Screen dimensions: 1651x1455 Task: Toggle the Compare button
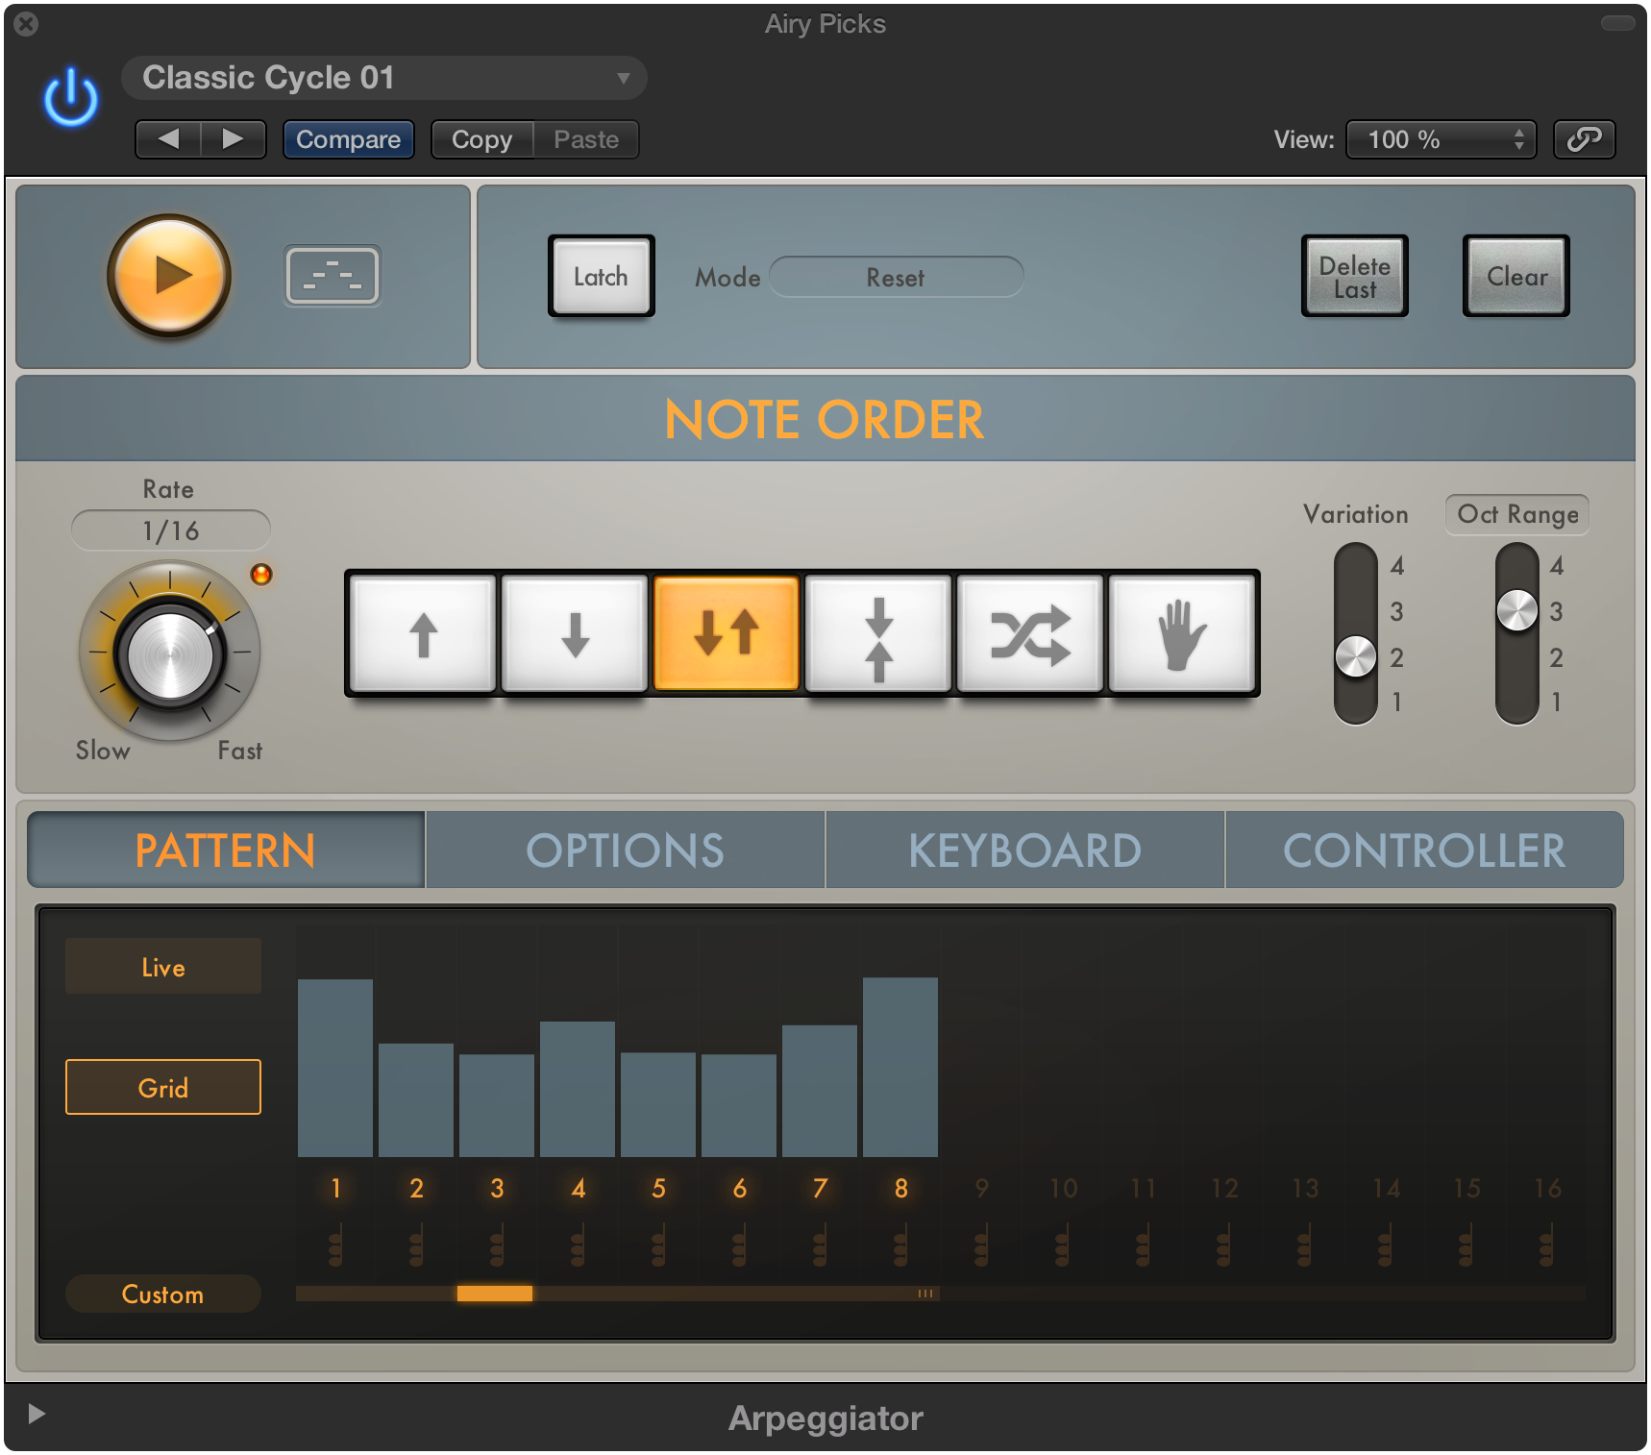point(348,139)
